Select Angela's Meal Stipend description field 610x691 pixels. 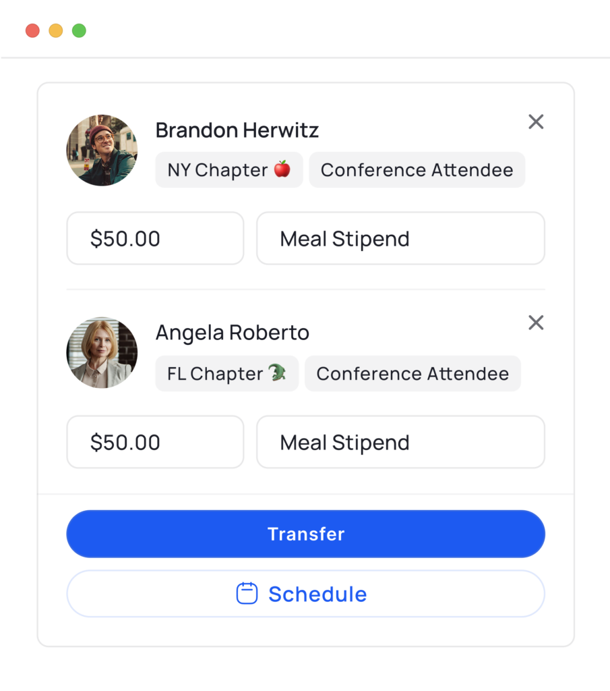tap(401, 442)
